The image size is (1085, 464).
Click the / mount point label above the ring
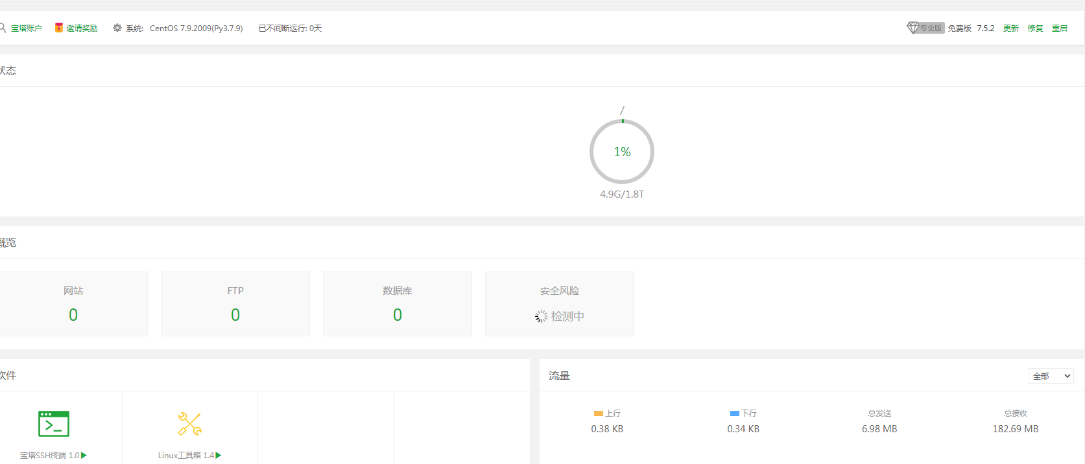pyautogui.click(x=622, y=110)
